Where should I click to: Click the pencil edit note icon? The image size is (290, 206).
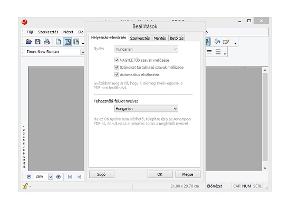[x=226, y=42]
